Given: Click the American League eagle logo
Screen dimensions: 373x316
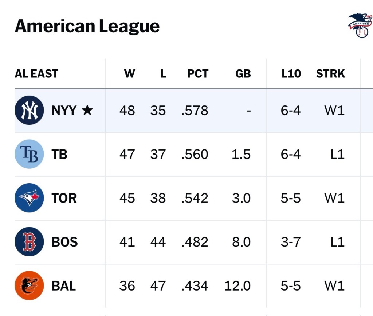Looking at the screenshot, I should pos(360,25).
